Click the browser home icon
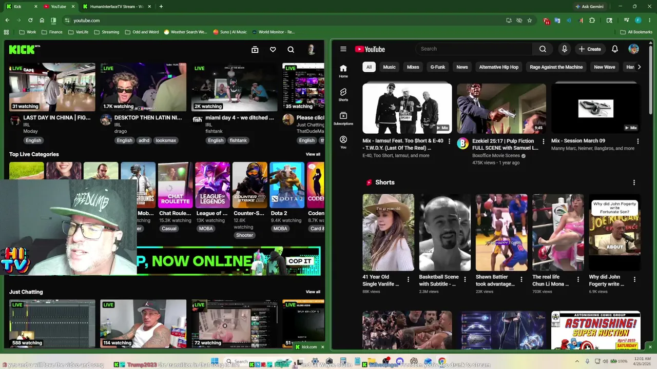 tap(42, 20)
